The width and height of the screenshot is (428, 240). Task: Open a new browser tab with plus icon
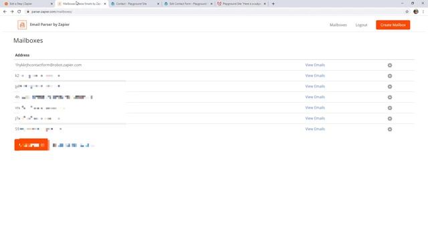click(x=273, y=4)
